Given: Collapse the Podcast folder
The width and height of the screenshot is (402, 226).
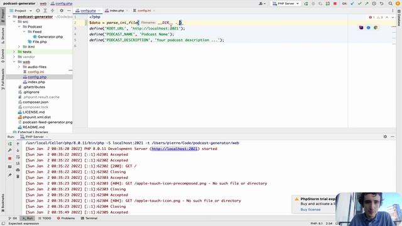Looking at the screenshot, I should pyautogui.click(x=19, y=26).
